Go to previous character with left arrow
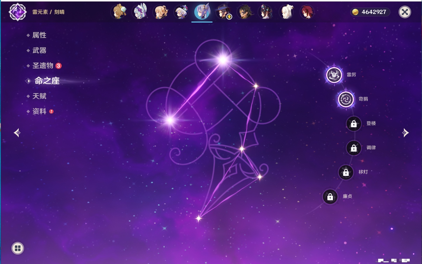This screenshot has width=422, height=264. [x=17, y=133]
